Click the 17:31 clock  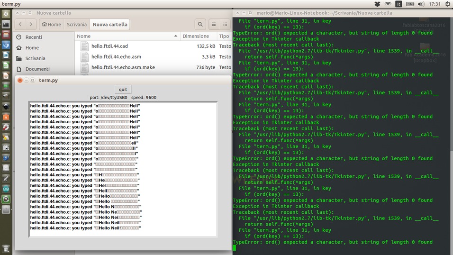click(435, 4)
